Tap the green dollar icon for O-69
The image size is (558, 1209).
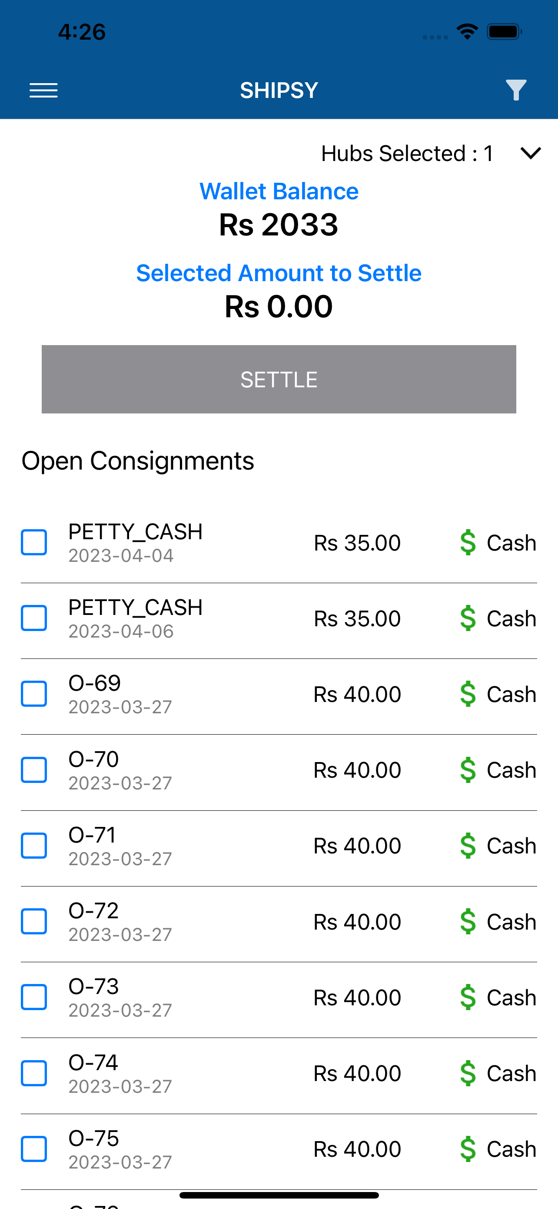468,694
